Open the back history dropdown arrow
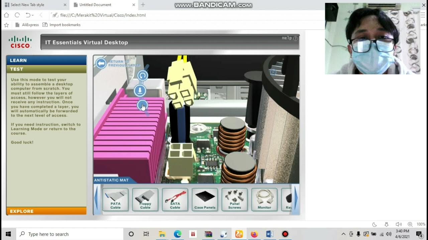The height and width of the screenshot is (240, 428). (x=33, y=15)
